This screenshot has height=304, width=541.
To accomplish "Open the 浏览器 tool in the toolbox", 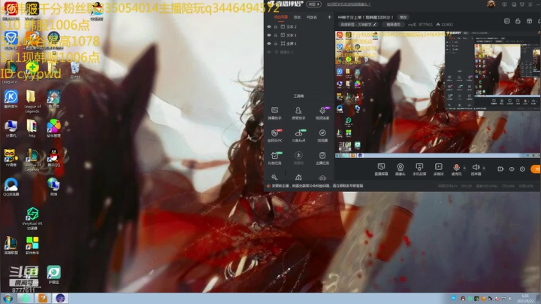I will [322, 135].
